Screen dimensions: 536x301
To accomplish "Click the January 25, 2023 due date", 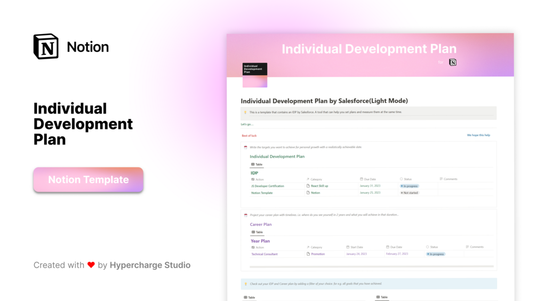I will tap(370, 193).
